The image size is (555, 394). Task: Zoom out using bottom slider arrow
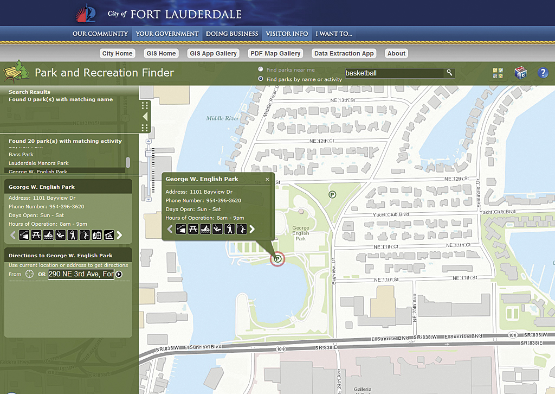click(x=149, y=200)
